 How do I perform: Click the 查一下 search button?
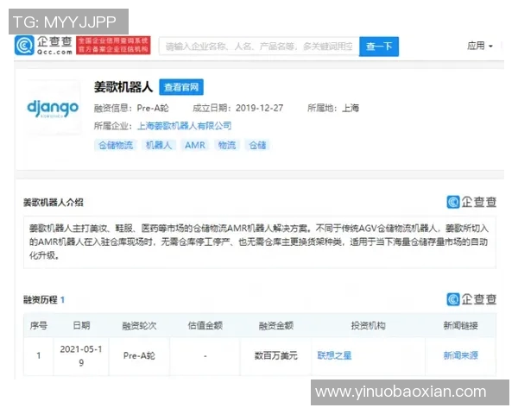click(379, 47)
